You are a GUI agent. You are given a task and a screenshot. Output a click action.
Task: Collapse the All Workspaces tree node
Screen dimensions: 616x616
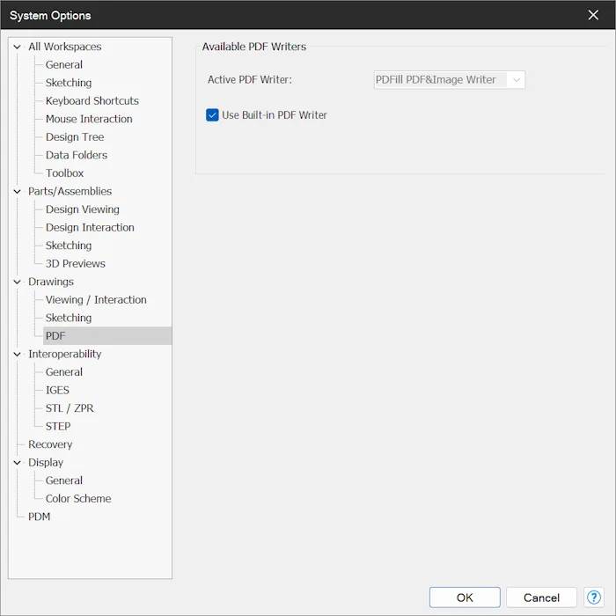pos(17,47)
